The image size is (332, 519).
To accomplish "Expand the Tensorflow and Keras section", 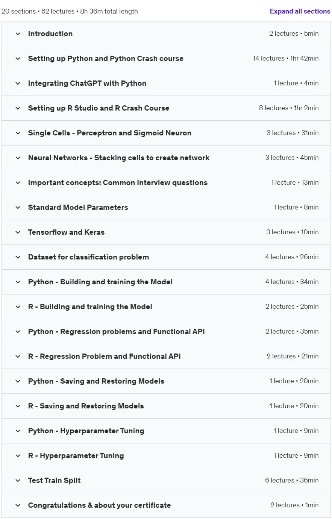I will click(166, 232).
